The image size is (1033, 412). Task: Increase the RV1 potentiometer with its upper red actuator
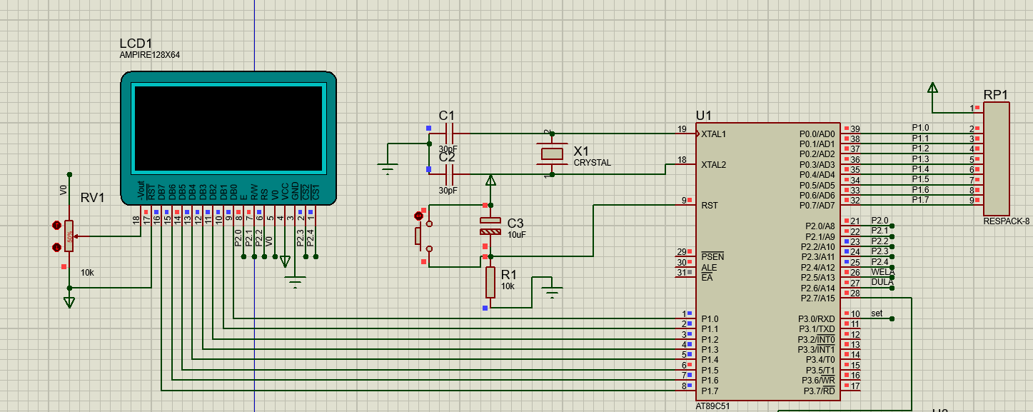57,225
